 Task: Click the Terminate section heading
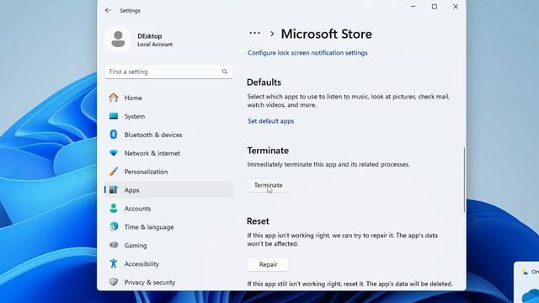268,151
